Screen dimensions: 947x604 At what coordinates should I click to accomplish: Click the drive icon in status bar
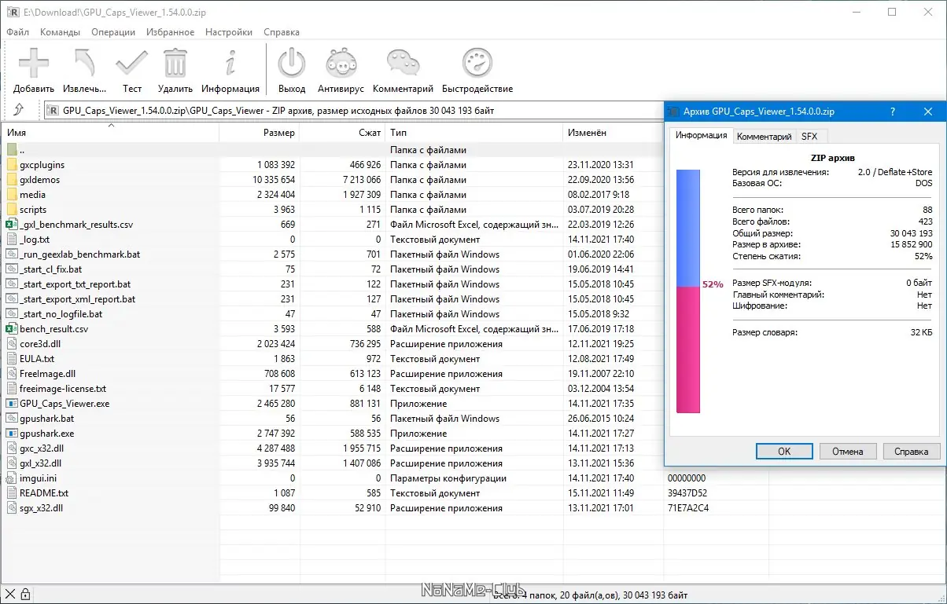10,595
